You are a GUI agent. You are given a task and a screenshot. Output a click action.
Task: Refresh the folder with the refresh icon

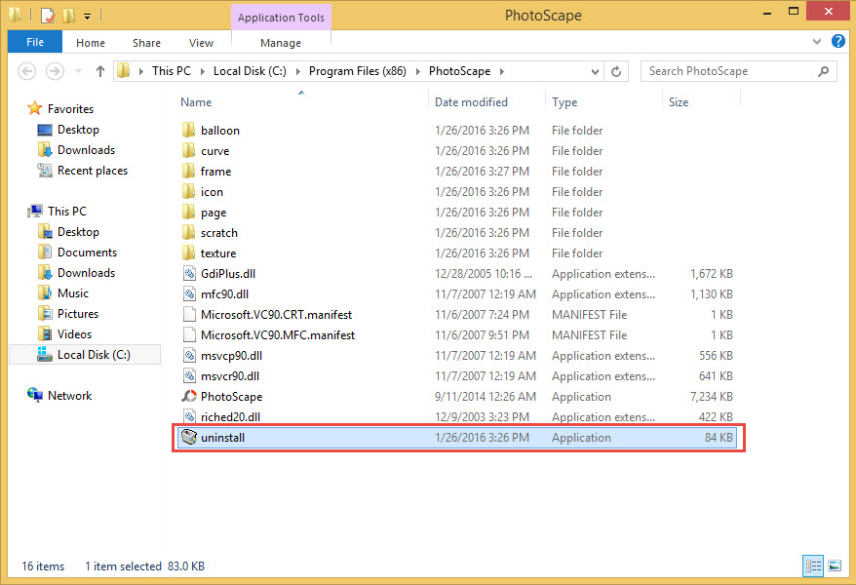[616, 71]
